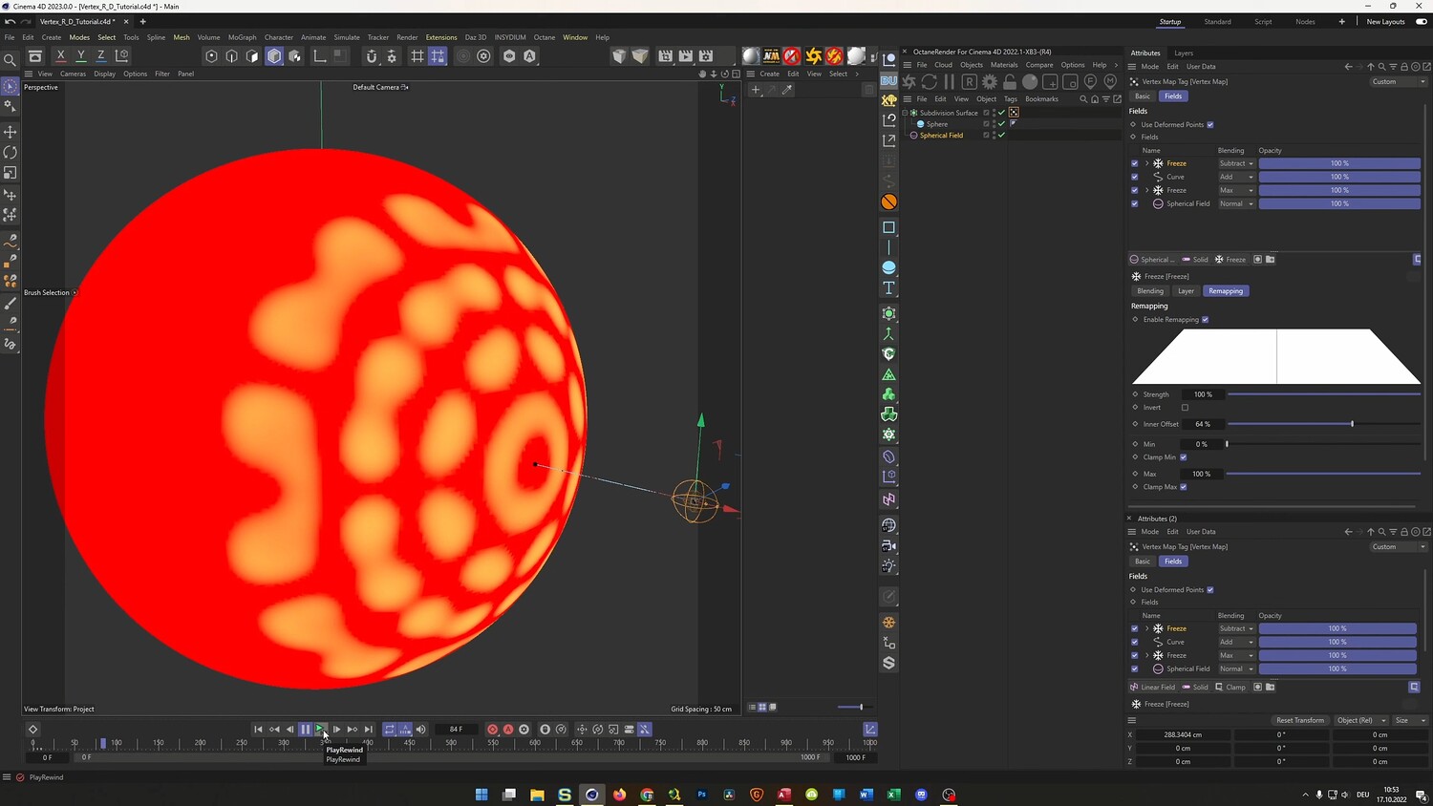Image resolution: width=1433 pixels, height=806 pixels.
Task: Switch to the Remapping tab
Action: click(1226, 291)
